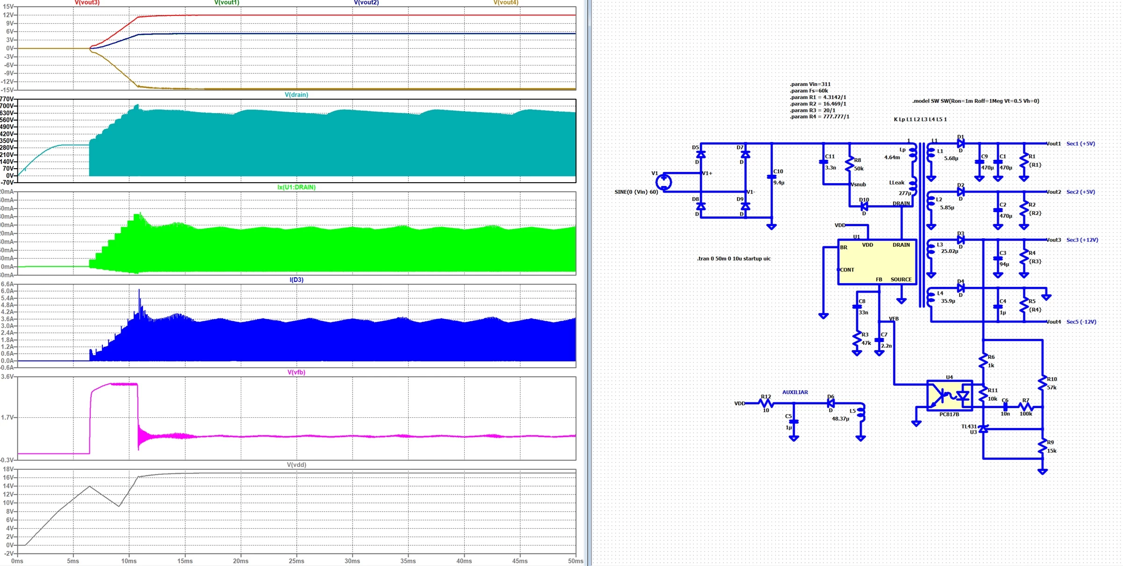Click the Sec3 (+12V) comment label

1082,240
